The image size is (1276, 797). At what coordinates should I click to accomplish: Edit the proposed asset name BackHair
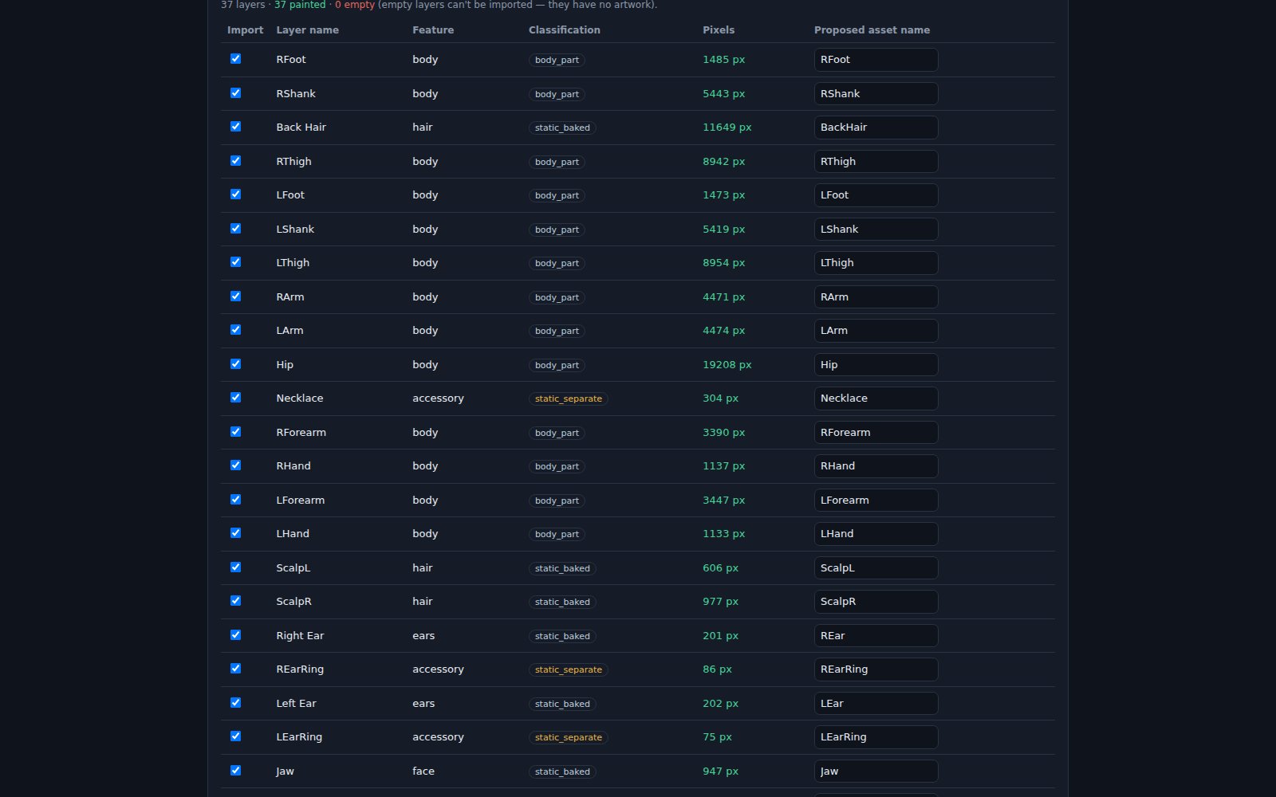pos(876,128)
